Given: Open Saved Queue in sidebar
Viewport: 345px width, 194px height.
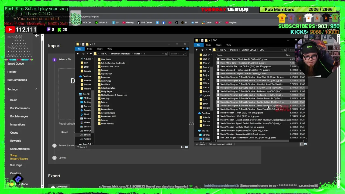Looking at the screenshot, I should 16,64.
